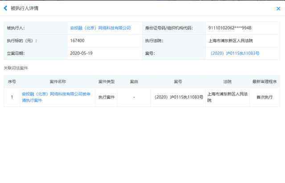
Task: Click the 案件类型 column header
Action: point(106,82)
